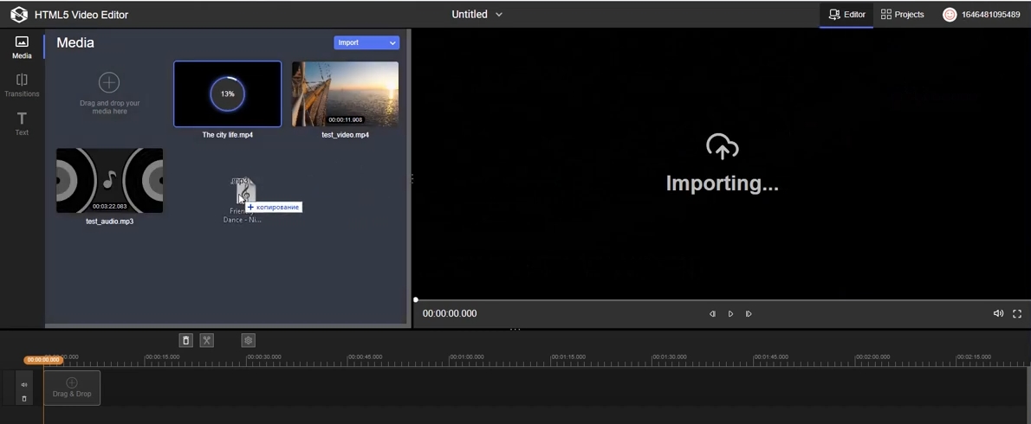
Task: Click the drag and drop media plus icon
Action: 108,83
